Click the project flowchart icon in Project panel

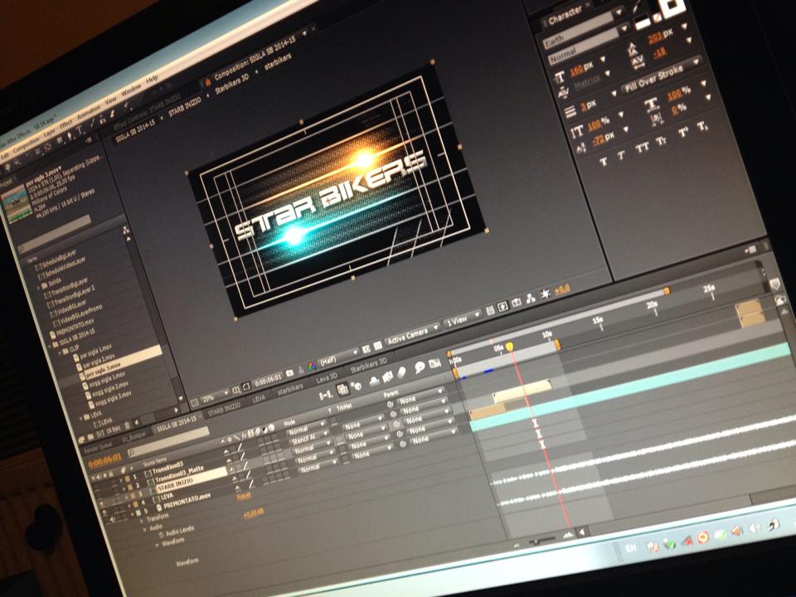(125, 231)
